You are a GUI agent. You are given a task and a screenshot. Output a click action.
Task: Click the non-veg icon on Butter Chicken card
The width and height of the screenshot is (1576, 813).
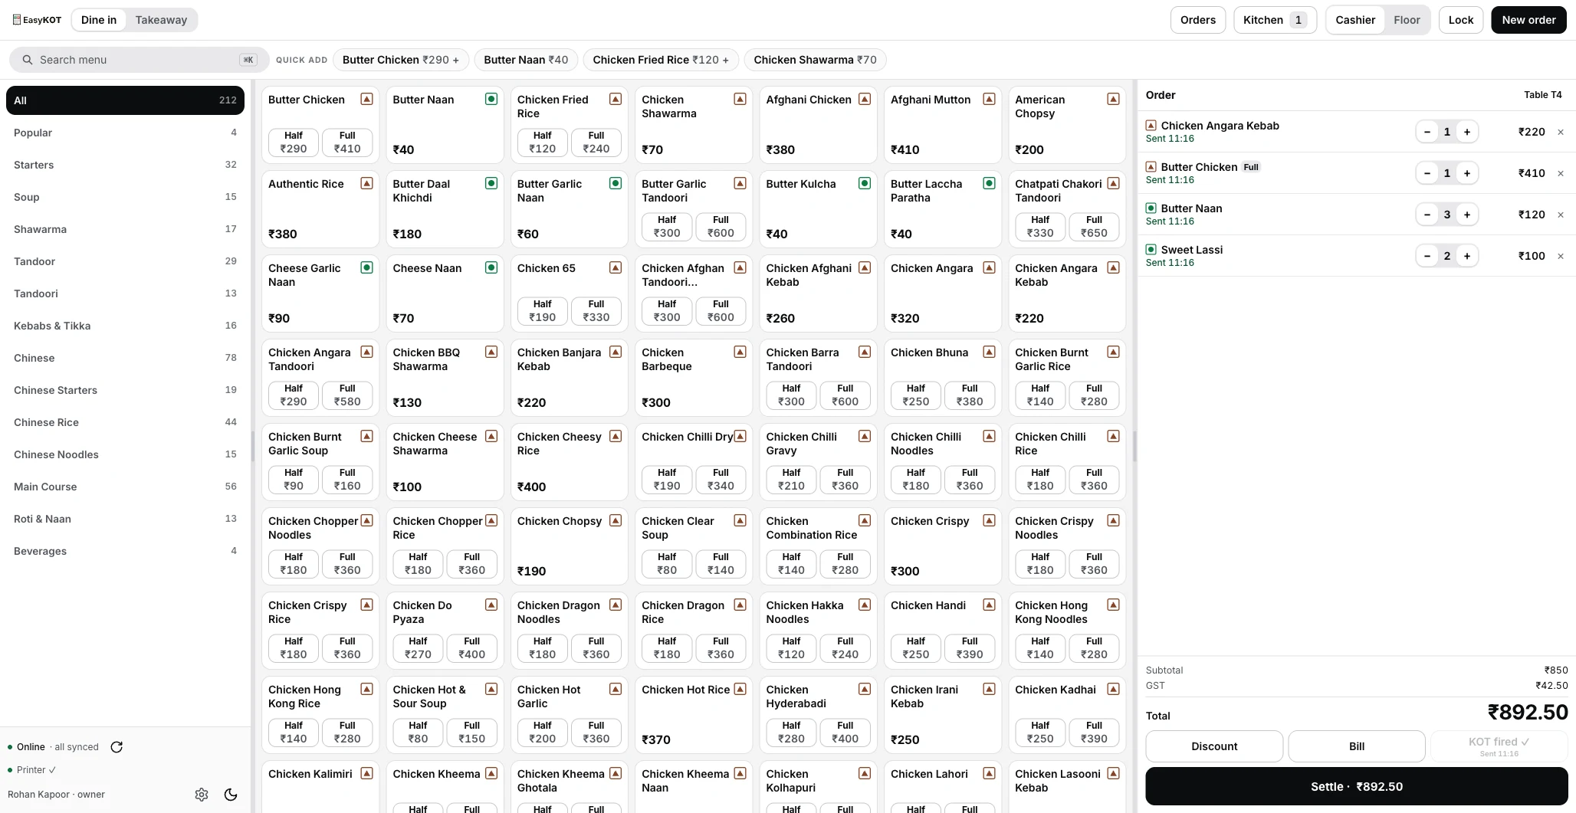366,99
